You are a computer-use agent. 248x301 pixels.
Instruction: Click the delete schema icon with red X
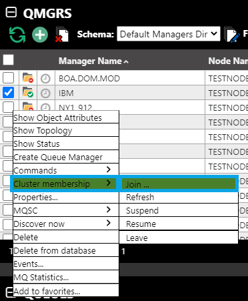[62, 35]
